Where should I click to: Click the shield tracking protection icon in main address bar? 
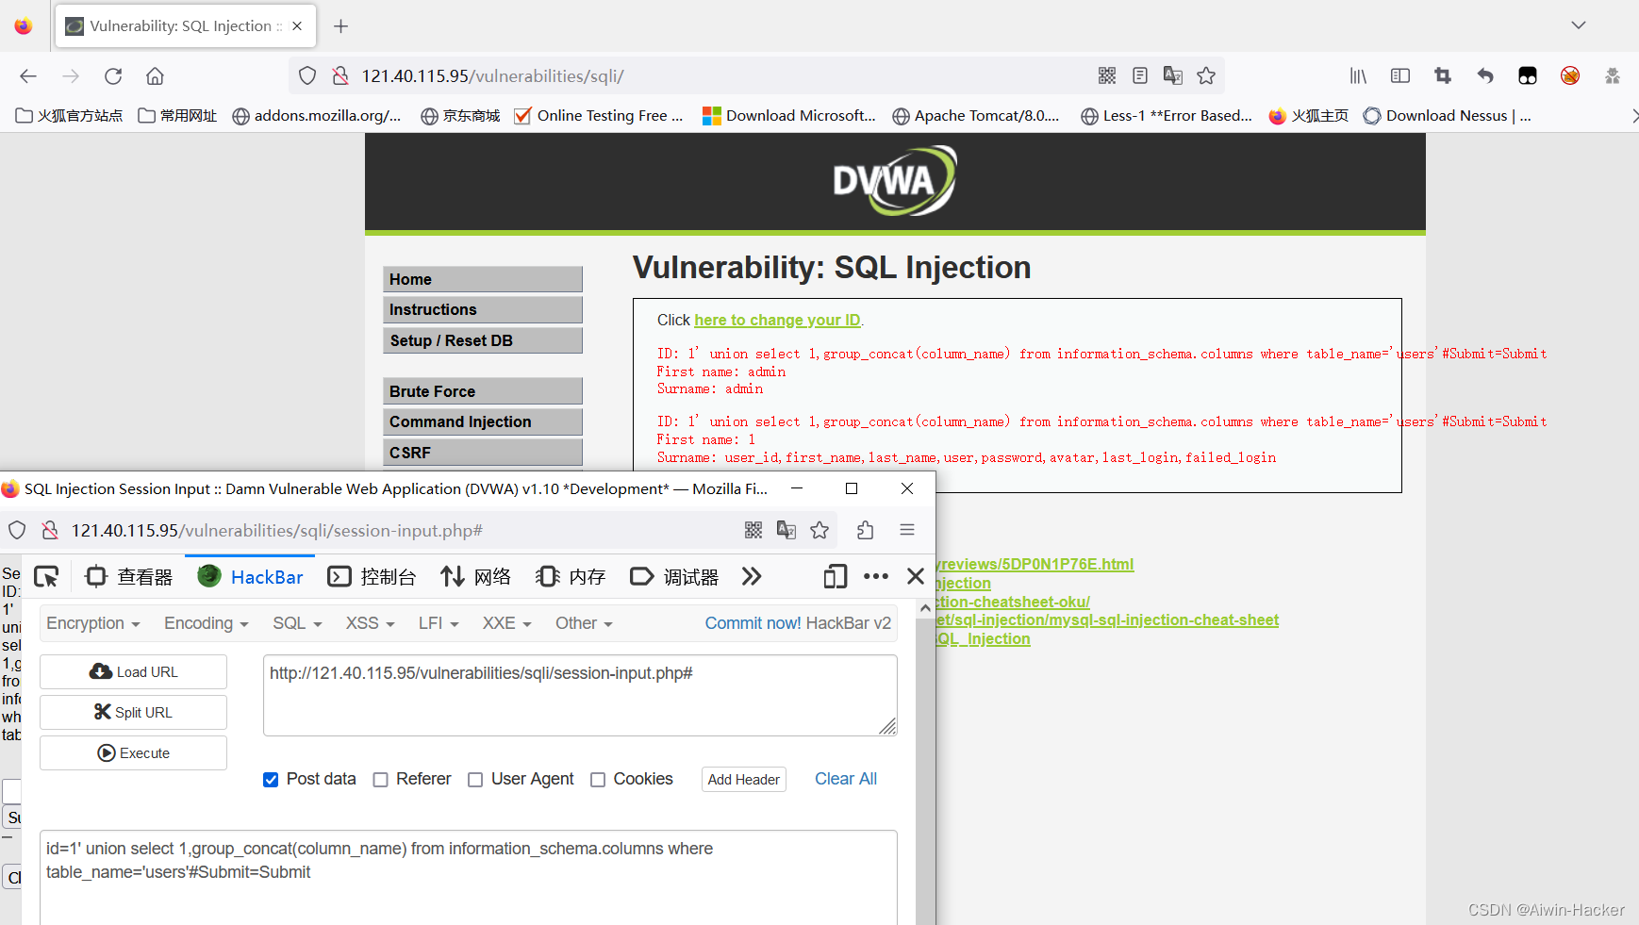point(307,76)
